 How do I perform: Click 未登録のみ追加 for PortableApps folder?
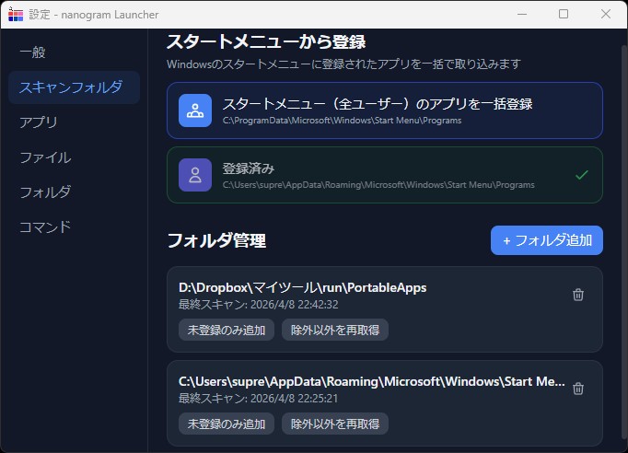tap(227, 330)
